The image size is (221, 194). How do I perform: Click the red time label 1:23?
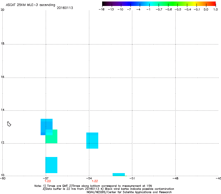[x=48, y=181]
